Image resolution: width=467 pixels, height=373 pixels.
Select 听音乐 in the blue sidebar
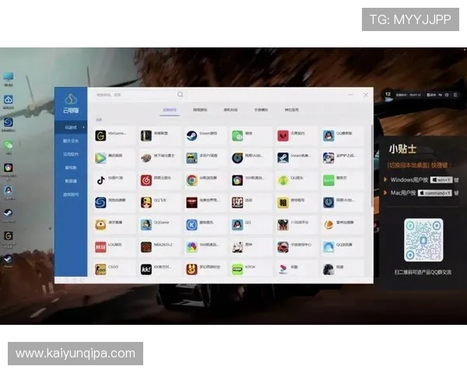pos(71,181)
